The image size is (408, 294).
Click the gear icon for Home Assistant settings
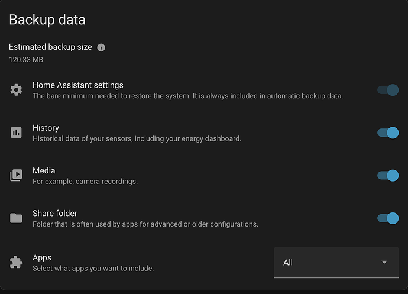click(16, 90)
